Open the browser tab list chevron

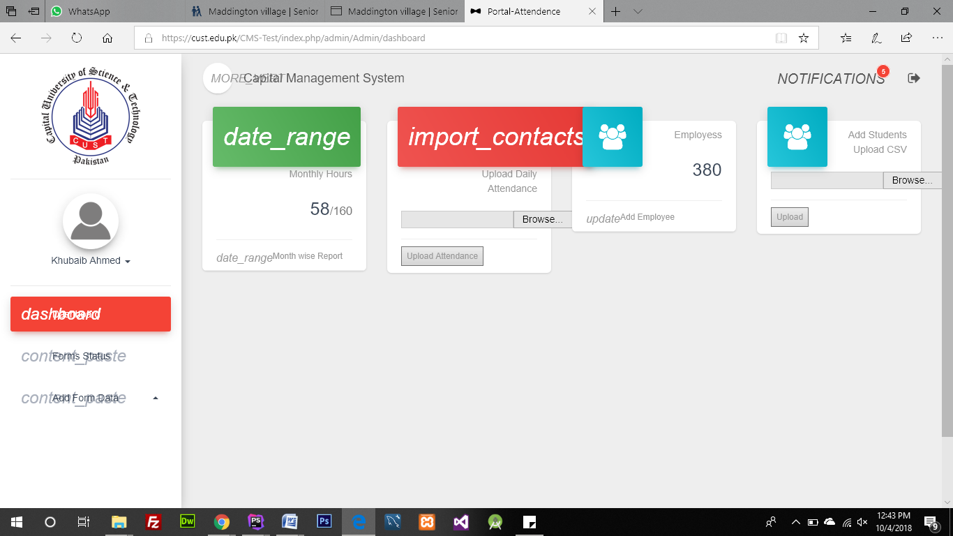click(638, 11)
